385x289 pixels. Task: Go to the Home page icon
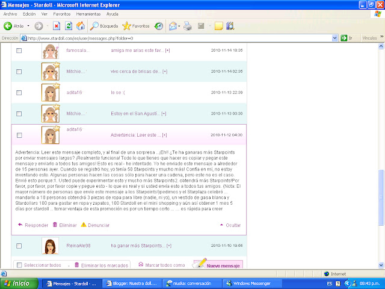coord(81,26)
